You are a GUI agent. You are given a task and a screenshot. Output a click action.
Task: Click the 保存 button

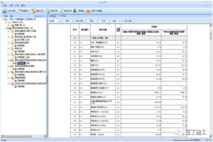pyautogui.click(x=67, y=21)
